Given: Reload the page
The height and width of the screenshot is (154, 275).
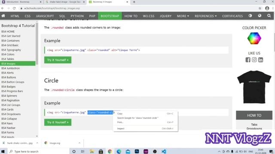Looking at the screenshot, I should click(14, 8).
